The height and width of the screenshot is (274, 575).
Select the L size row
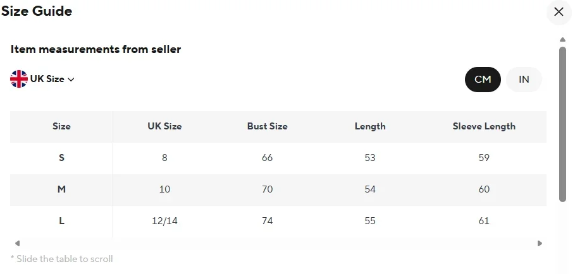point(61,221)
